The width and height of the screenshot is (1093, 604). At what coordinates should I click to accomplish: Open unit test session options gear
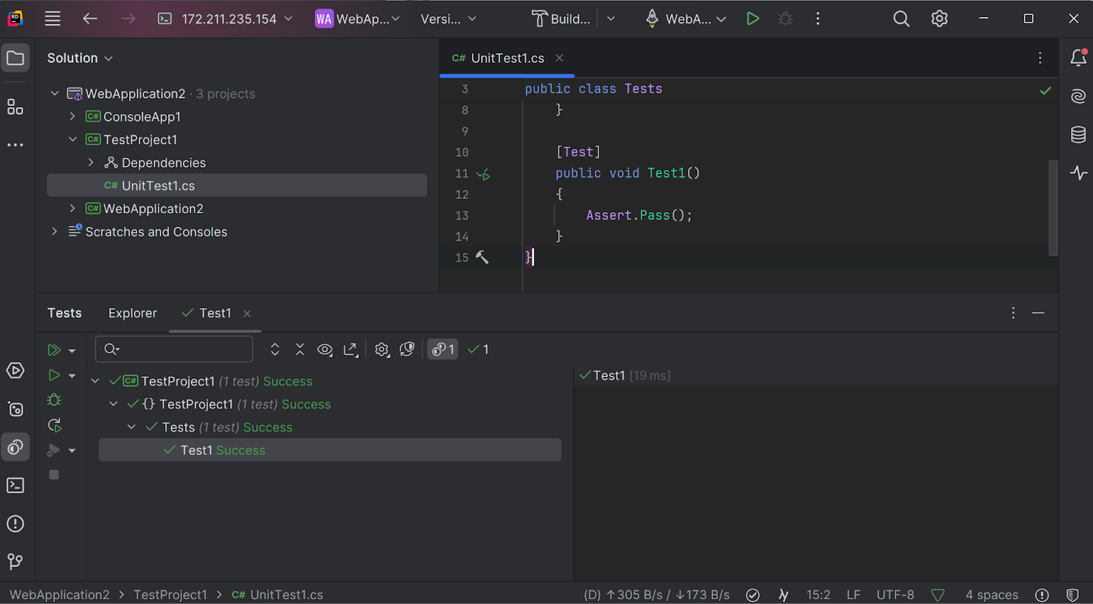pos(382,350)
